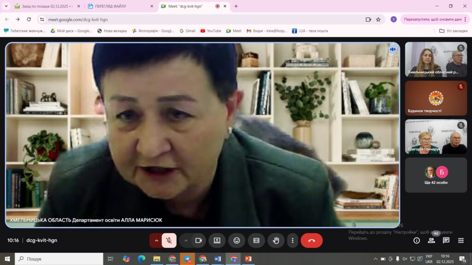Screen dimensions: 472x265
Task: Open meeting details info icon
Action: point(417,240)
